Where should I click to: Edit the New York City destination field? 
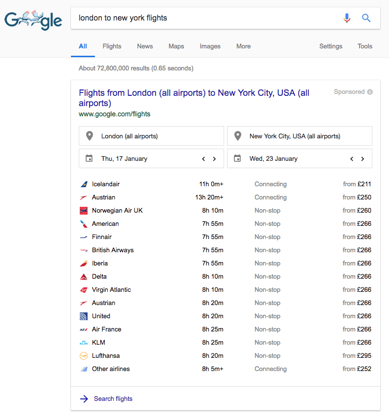coord(299,136)
